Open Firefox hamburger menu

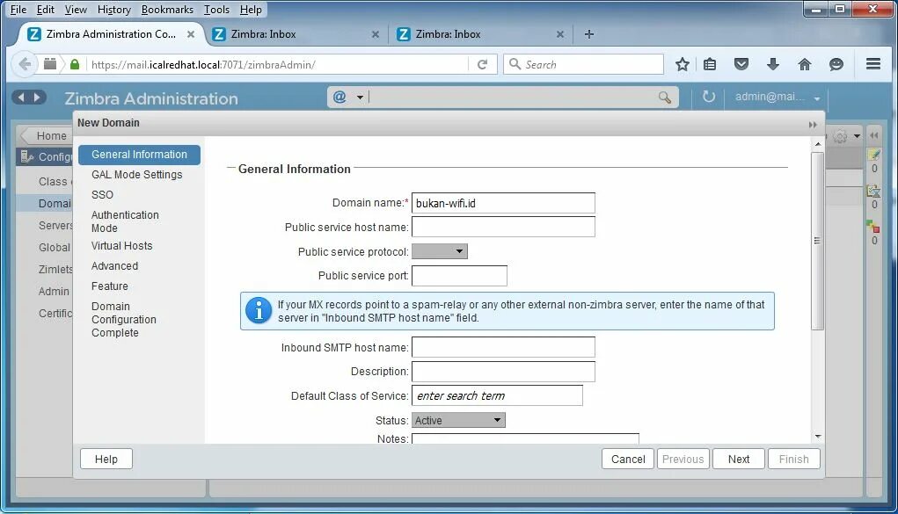coord(872,64)
